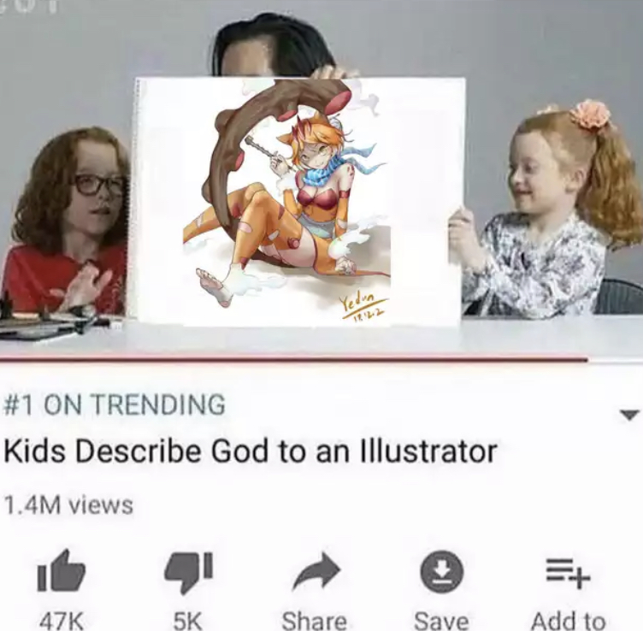Tap the Add to playlist icon

click(568, 572)
